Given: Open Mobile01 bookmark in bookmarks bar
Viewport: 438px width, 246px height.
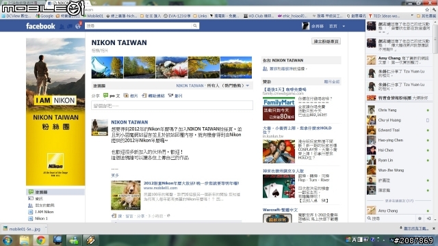Looking at the screenshot, I should pos(93,16).
